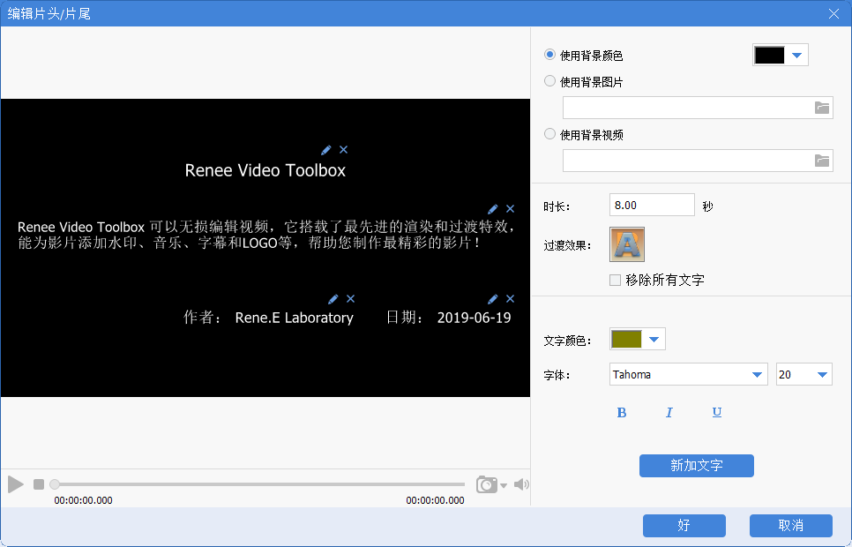
Task: Cancel with the 取消 button
Action: pos(791,526)
